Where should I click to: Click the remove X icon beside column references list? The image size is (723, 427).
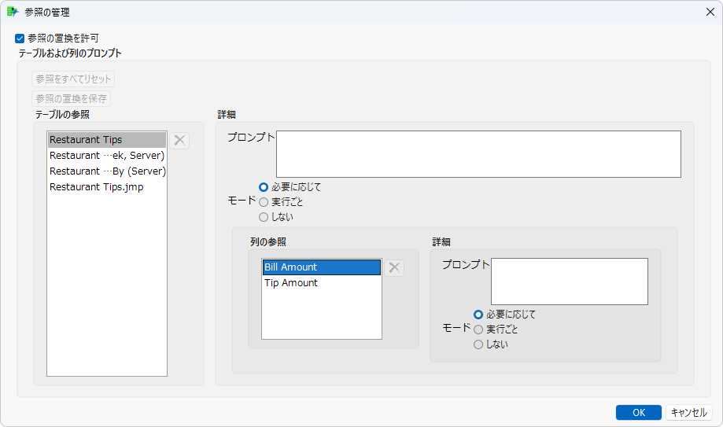point(394,267)
